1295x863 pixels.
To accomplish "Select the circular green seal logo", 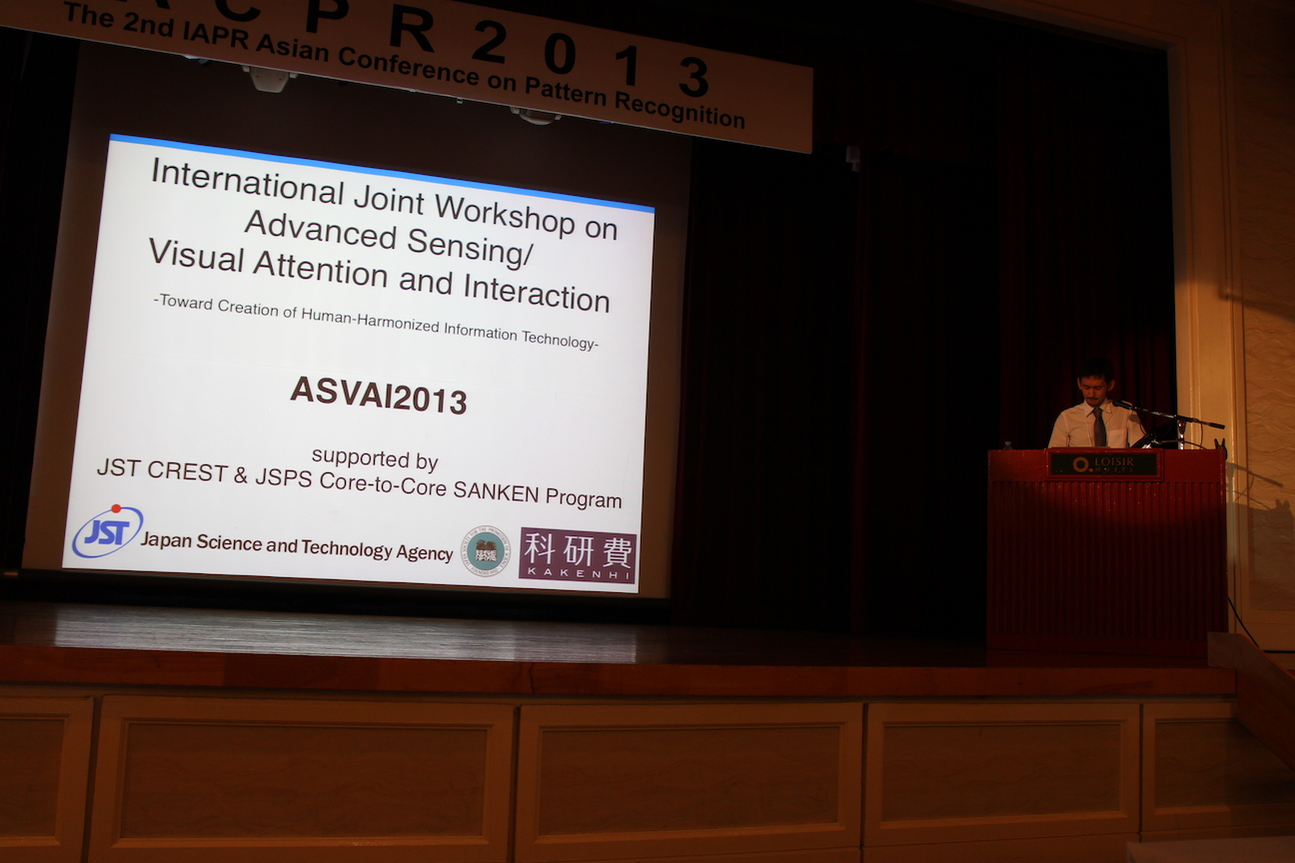I will point(485,551).
